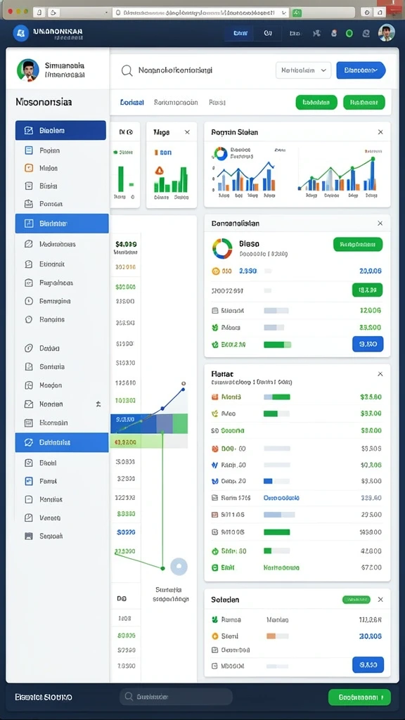Image resolution: width=405 pixels, height=720 pixels.
Task: Close the Popmin Stalan chart card
Action: 380,132
